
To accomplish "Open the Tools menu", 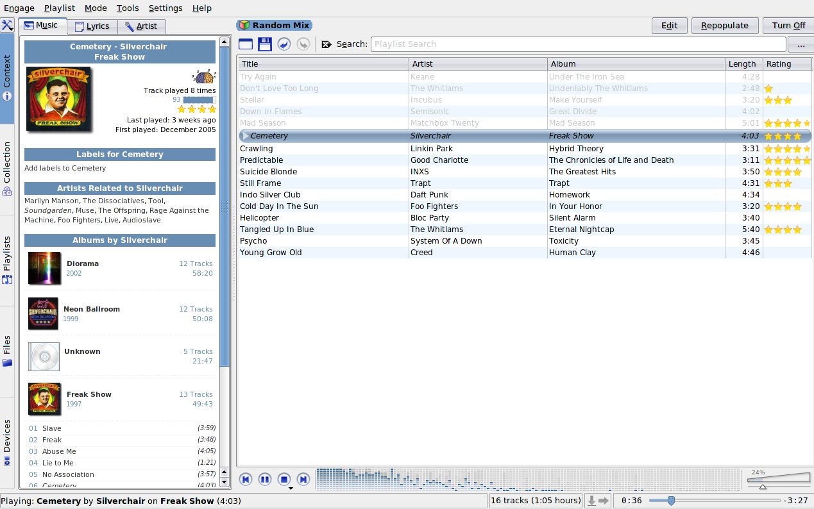I will click(x=128, y=8).
